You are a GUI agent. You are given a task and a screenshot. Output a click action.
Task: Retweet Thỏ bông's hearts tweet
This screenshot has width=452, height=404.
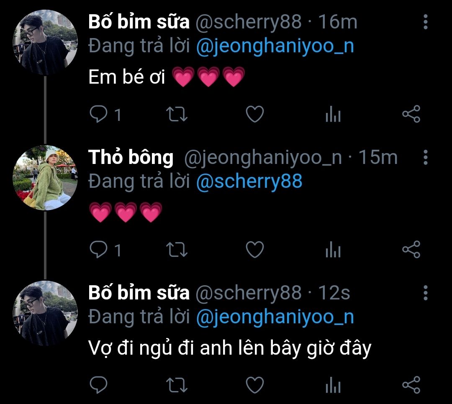177,250
